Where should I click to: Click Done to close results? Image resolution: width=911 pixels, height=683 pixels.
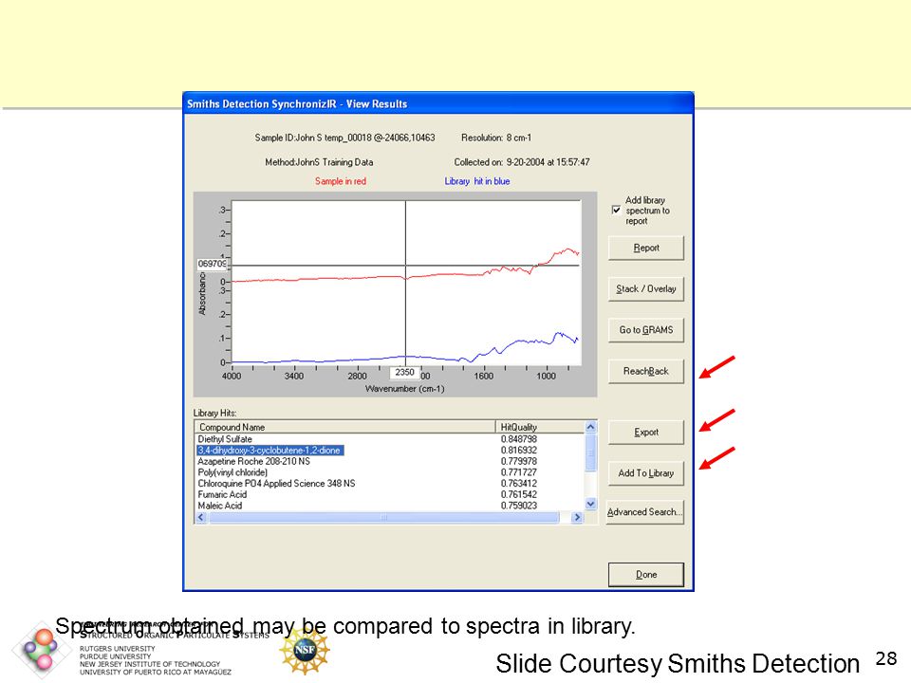646,575
